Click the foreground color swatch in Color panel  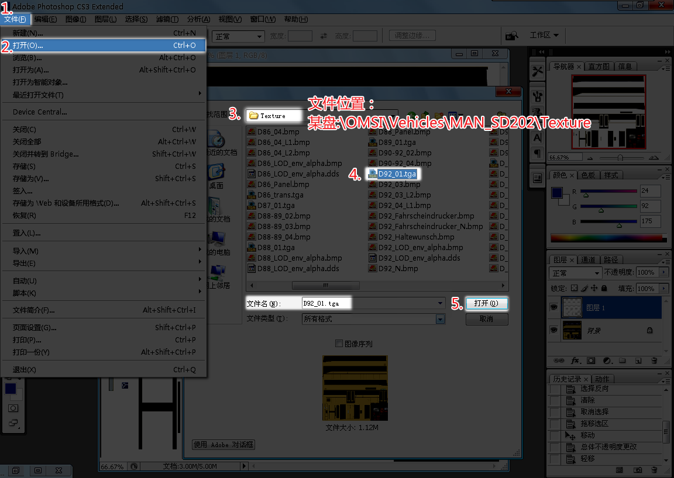click(x=556, y=192)
